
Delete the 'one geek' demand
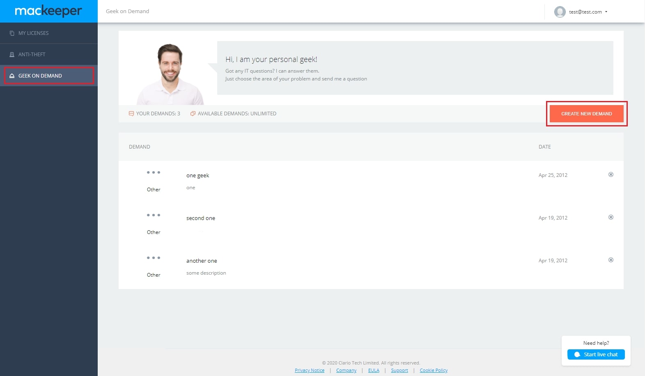coord(611,174)
